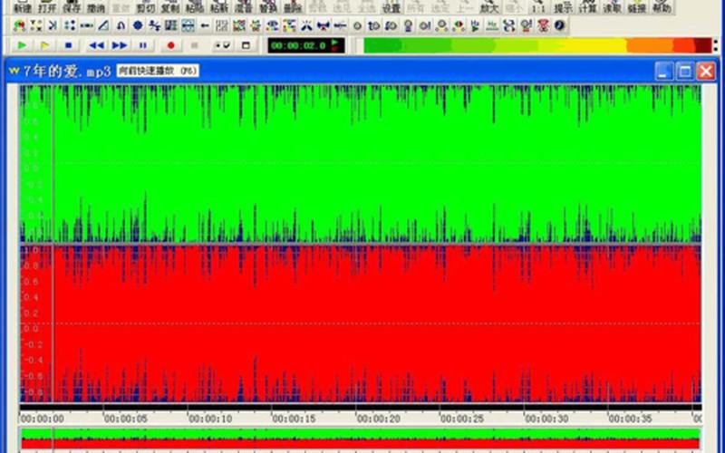Click the 链接 (Chain) toolbar button
The width and height of the screenshot is (725, 453).
[x=637, y=6]
